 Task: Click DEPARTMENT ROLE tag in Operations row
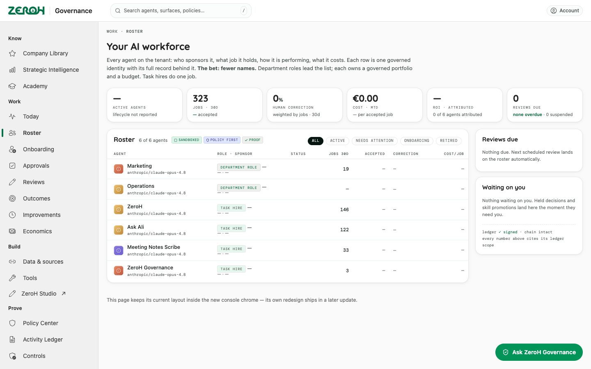pos(238,188)
